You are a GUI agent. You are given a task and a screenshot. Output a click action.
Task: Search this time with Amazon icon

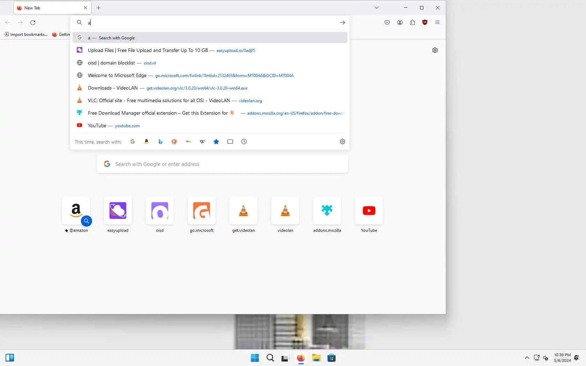point(146,142)
